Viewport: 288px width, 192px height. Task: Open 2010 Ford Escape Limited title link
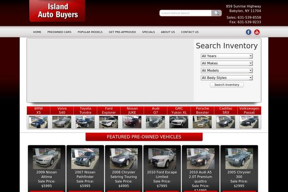click(162, 174)
